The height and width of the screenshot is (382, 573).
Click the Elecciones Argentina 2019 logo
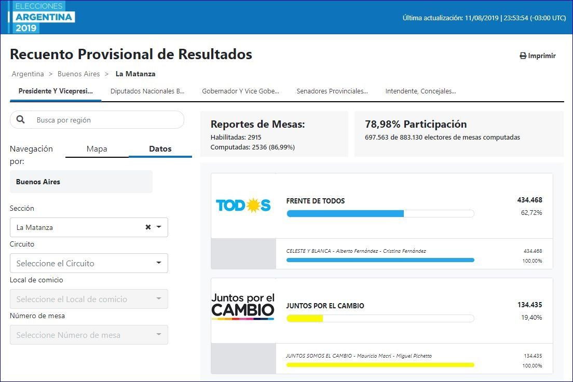click(x=43, y=17)
